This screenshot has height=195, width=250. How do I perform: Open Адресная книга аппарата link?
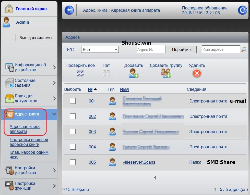coord(25,129)
